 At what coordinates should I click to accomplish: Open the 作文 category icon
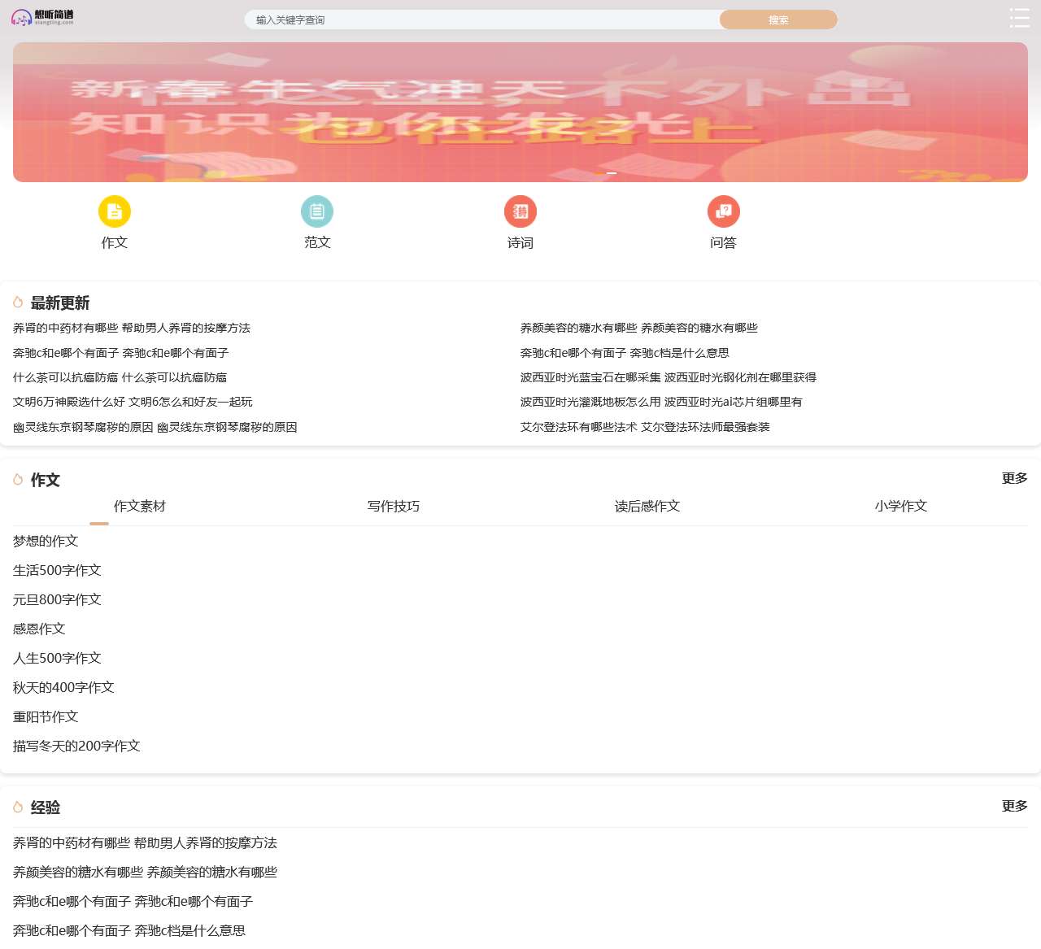click(x=114, y=211)
